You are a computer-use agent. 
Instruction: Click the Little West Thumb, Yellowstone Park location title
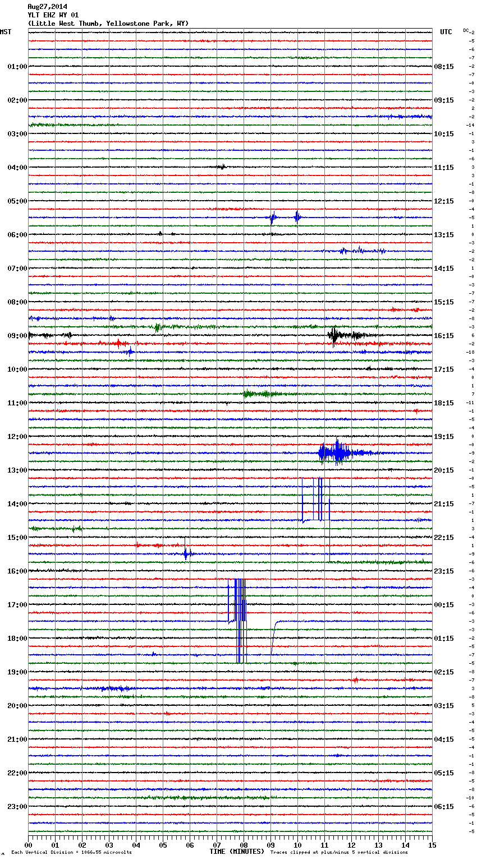[108, 24]
